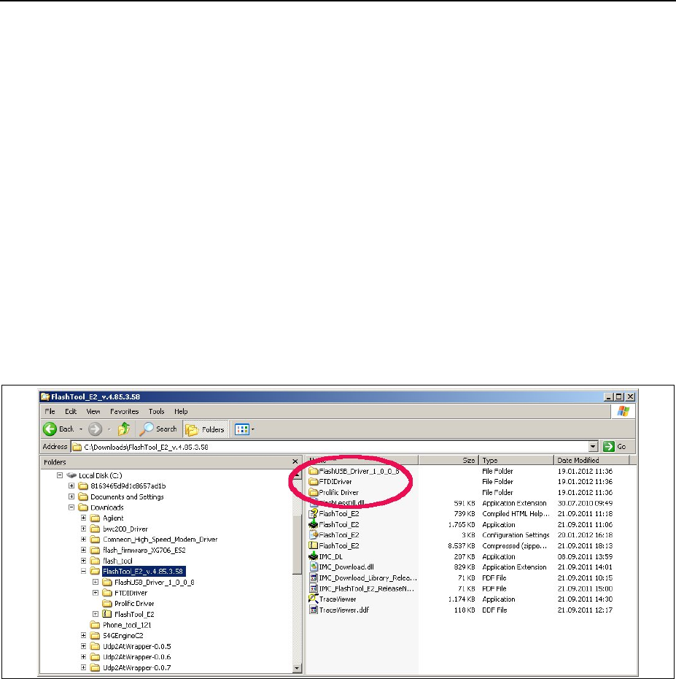Viewport: 676px width, 679px height.
Task: Open the View menu
Action: 93,411
